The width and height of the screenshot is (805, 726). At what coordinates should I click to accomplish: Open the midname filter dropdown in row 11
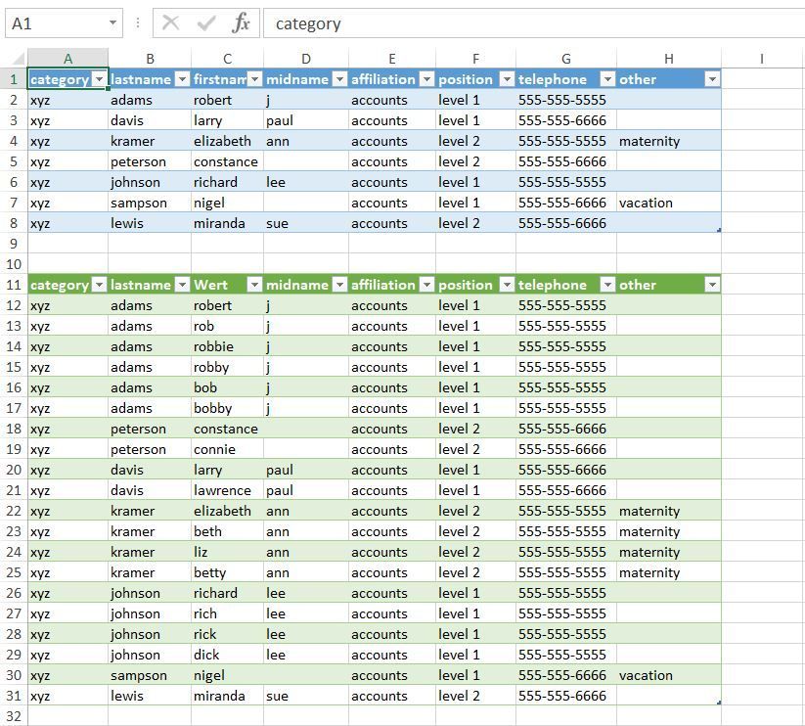point(339,285)
